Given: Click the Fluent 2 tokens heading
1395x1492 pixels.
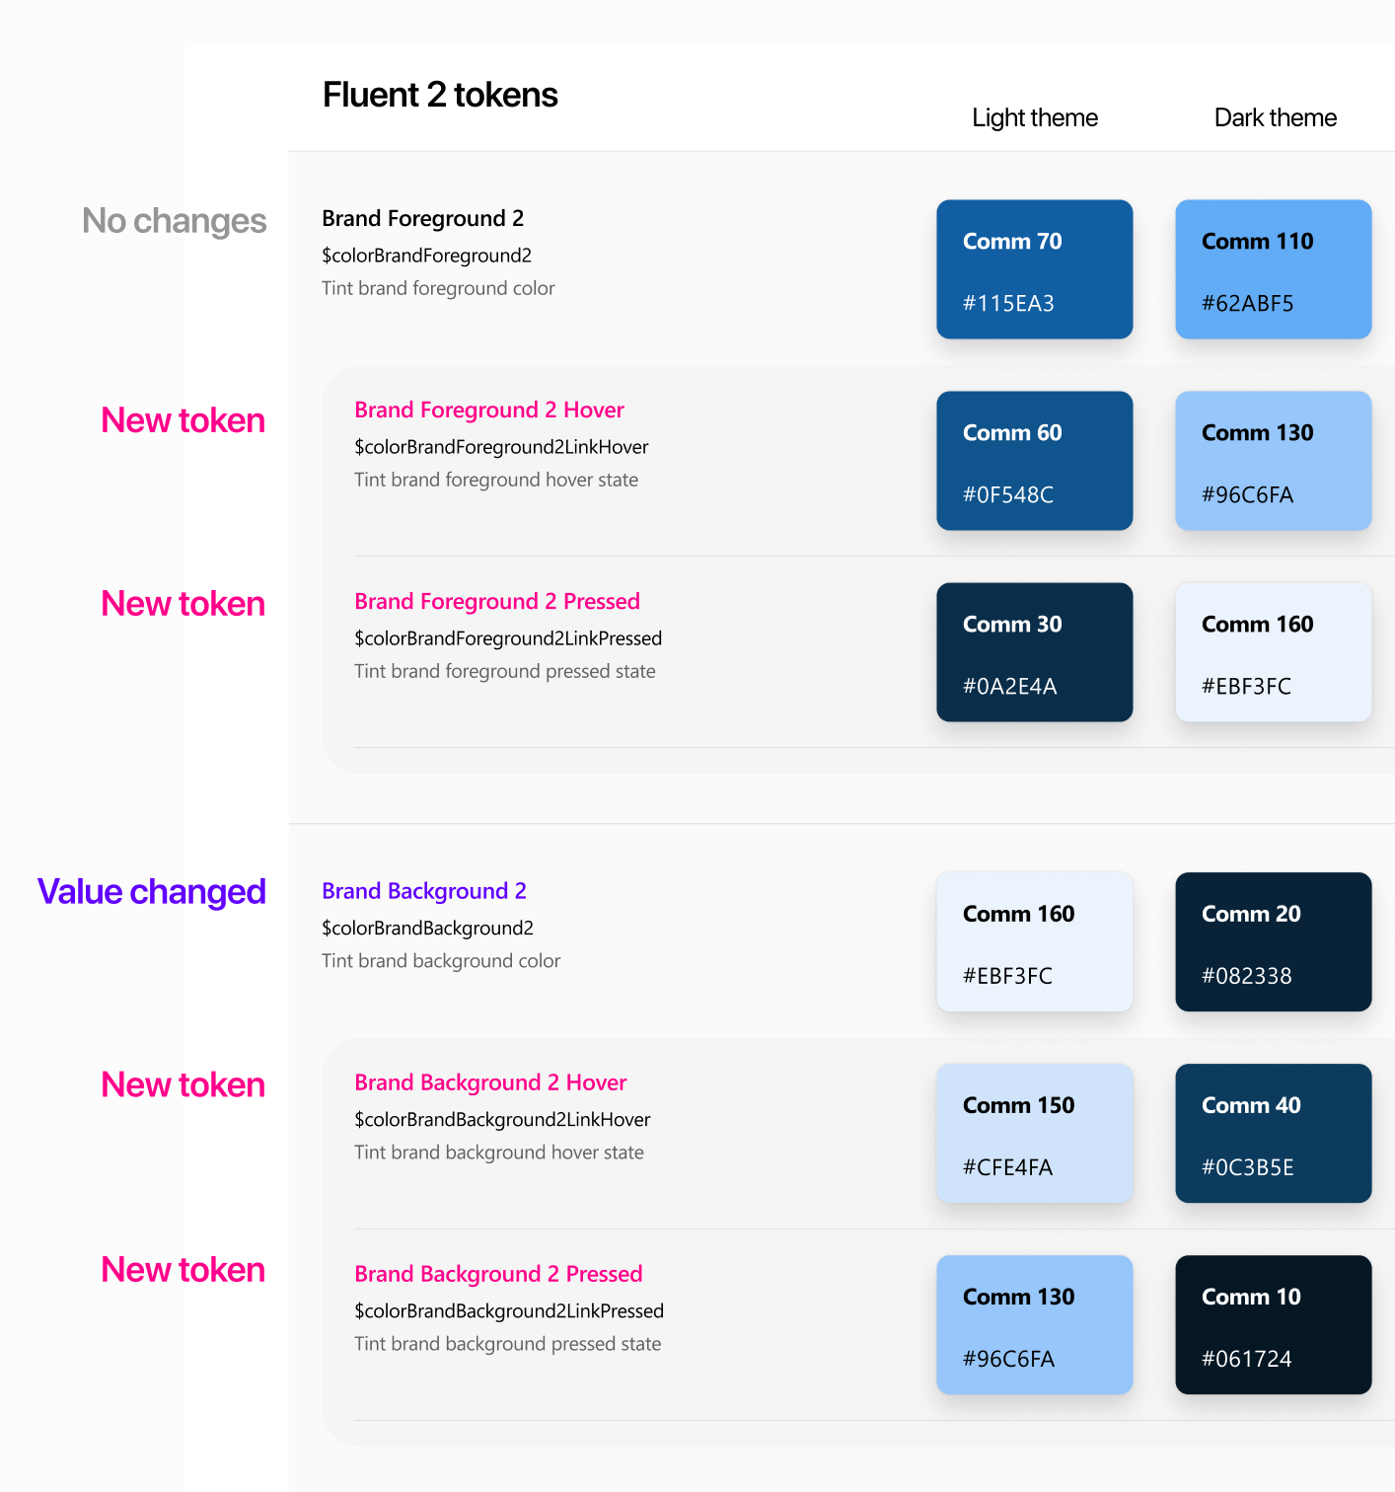Looking at the screenshot, I should (440, 95).
